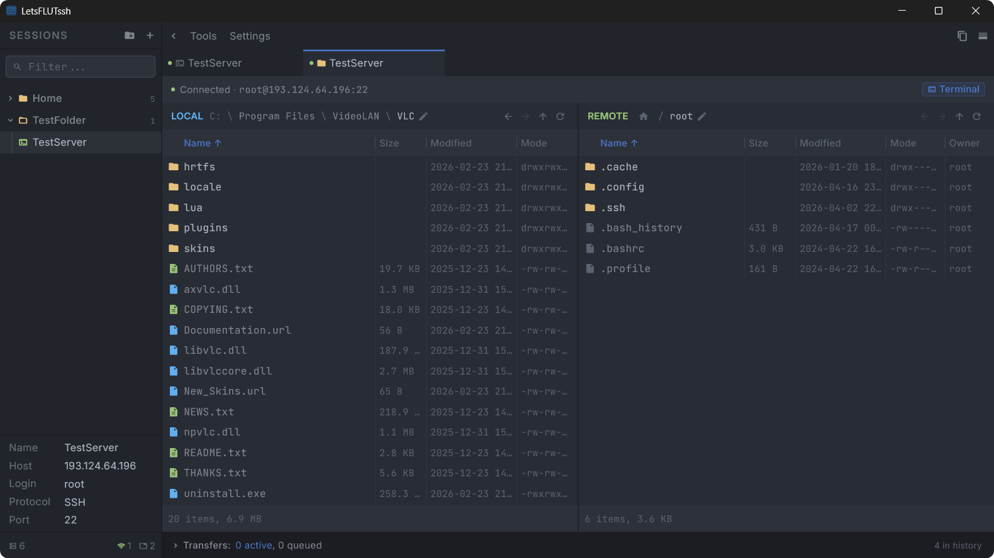Click the connected sessions wifi icon

click(121, 546)
